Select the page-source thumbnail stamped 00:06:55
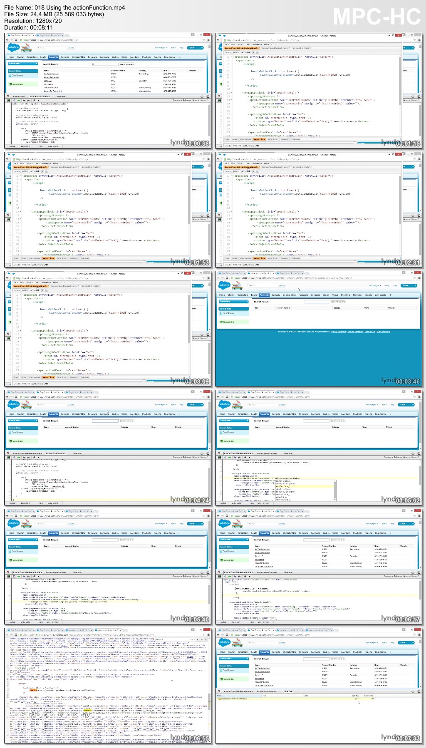Image resolution: width=426 pixels, height=748 pixels. pos(108,686)
